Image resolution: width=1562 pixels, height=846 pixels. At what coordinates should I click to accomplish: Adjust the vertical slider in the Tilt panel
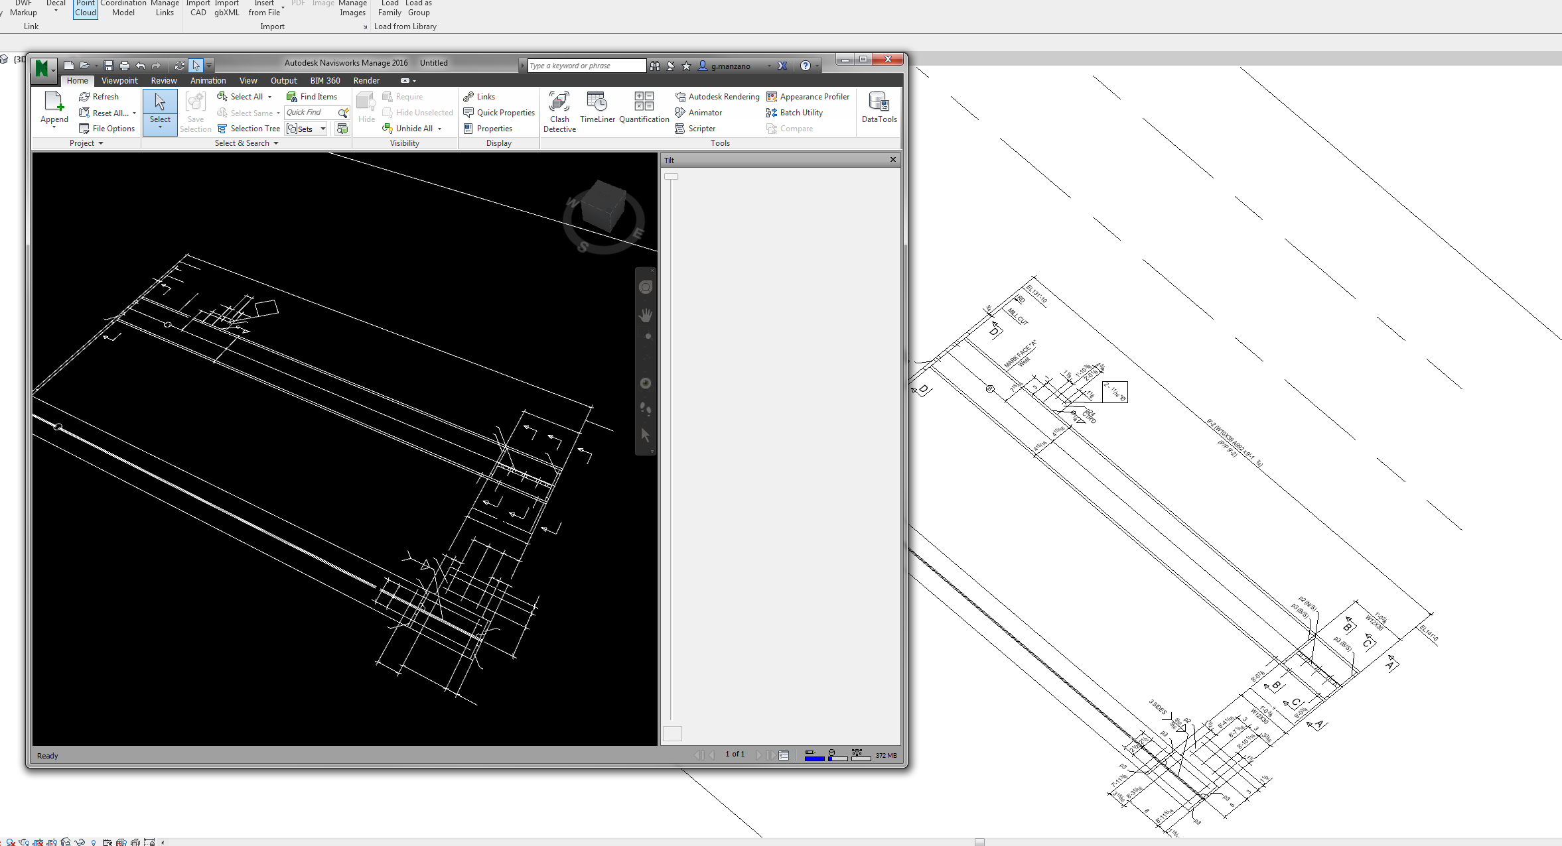(671, 176)
